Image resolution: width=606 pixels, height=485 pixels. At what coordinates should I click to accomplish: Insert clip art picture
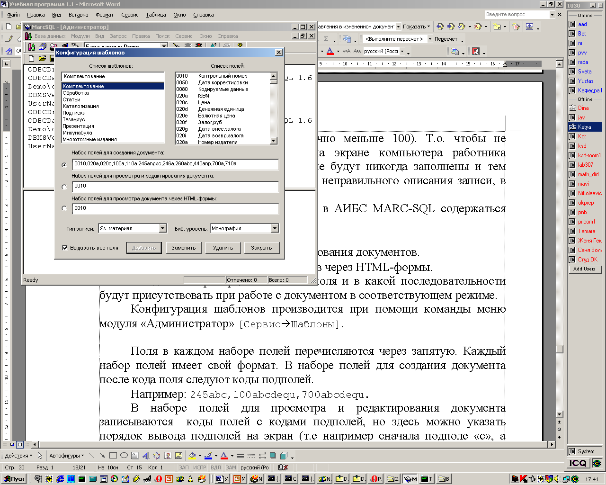click(168, 456)
